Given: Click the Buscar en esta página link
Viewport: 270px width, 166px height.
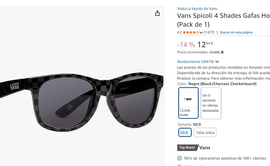Looking at the screenshot, I should [x=236, y=32].
